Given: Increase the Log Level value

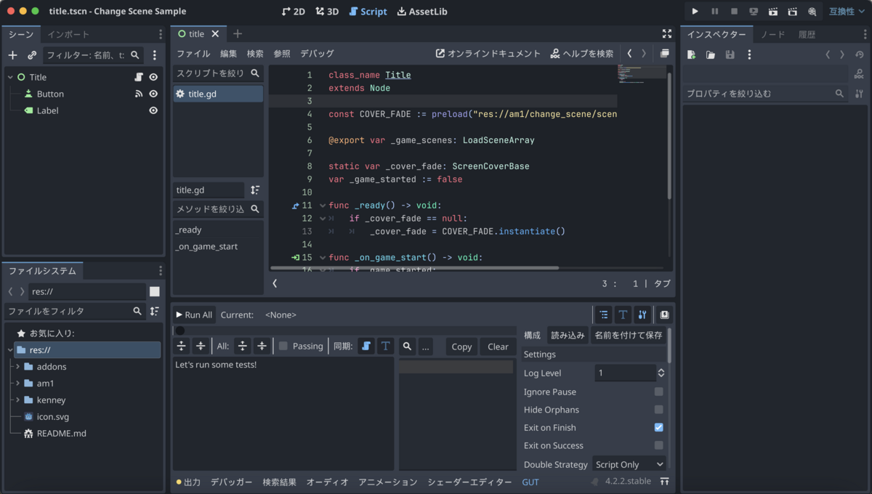Looking at the screenshot, I should tap(660, 369).
